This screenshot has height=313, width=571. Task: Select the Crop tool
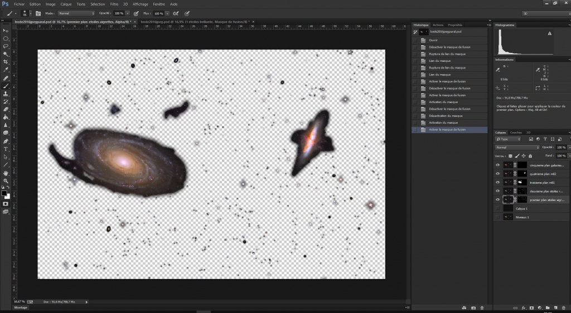[x=6, y=62]
